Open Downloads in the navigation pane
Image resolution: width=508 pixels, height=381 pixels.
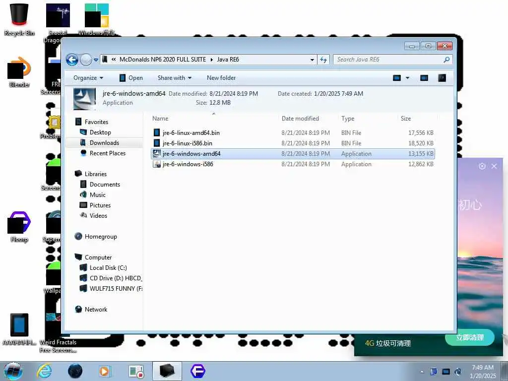tap(104, 142)
